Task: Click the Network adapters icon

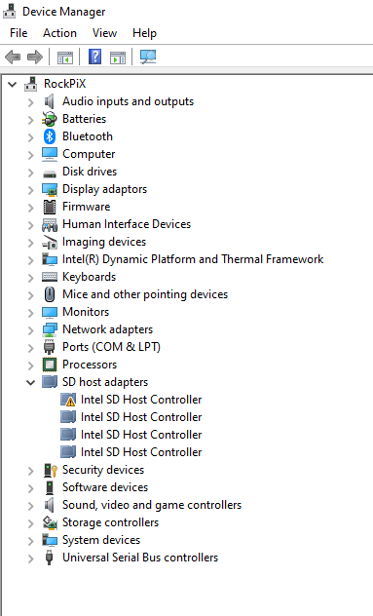Action: (x=50, y=329)
